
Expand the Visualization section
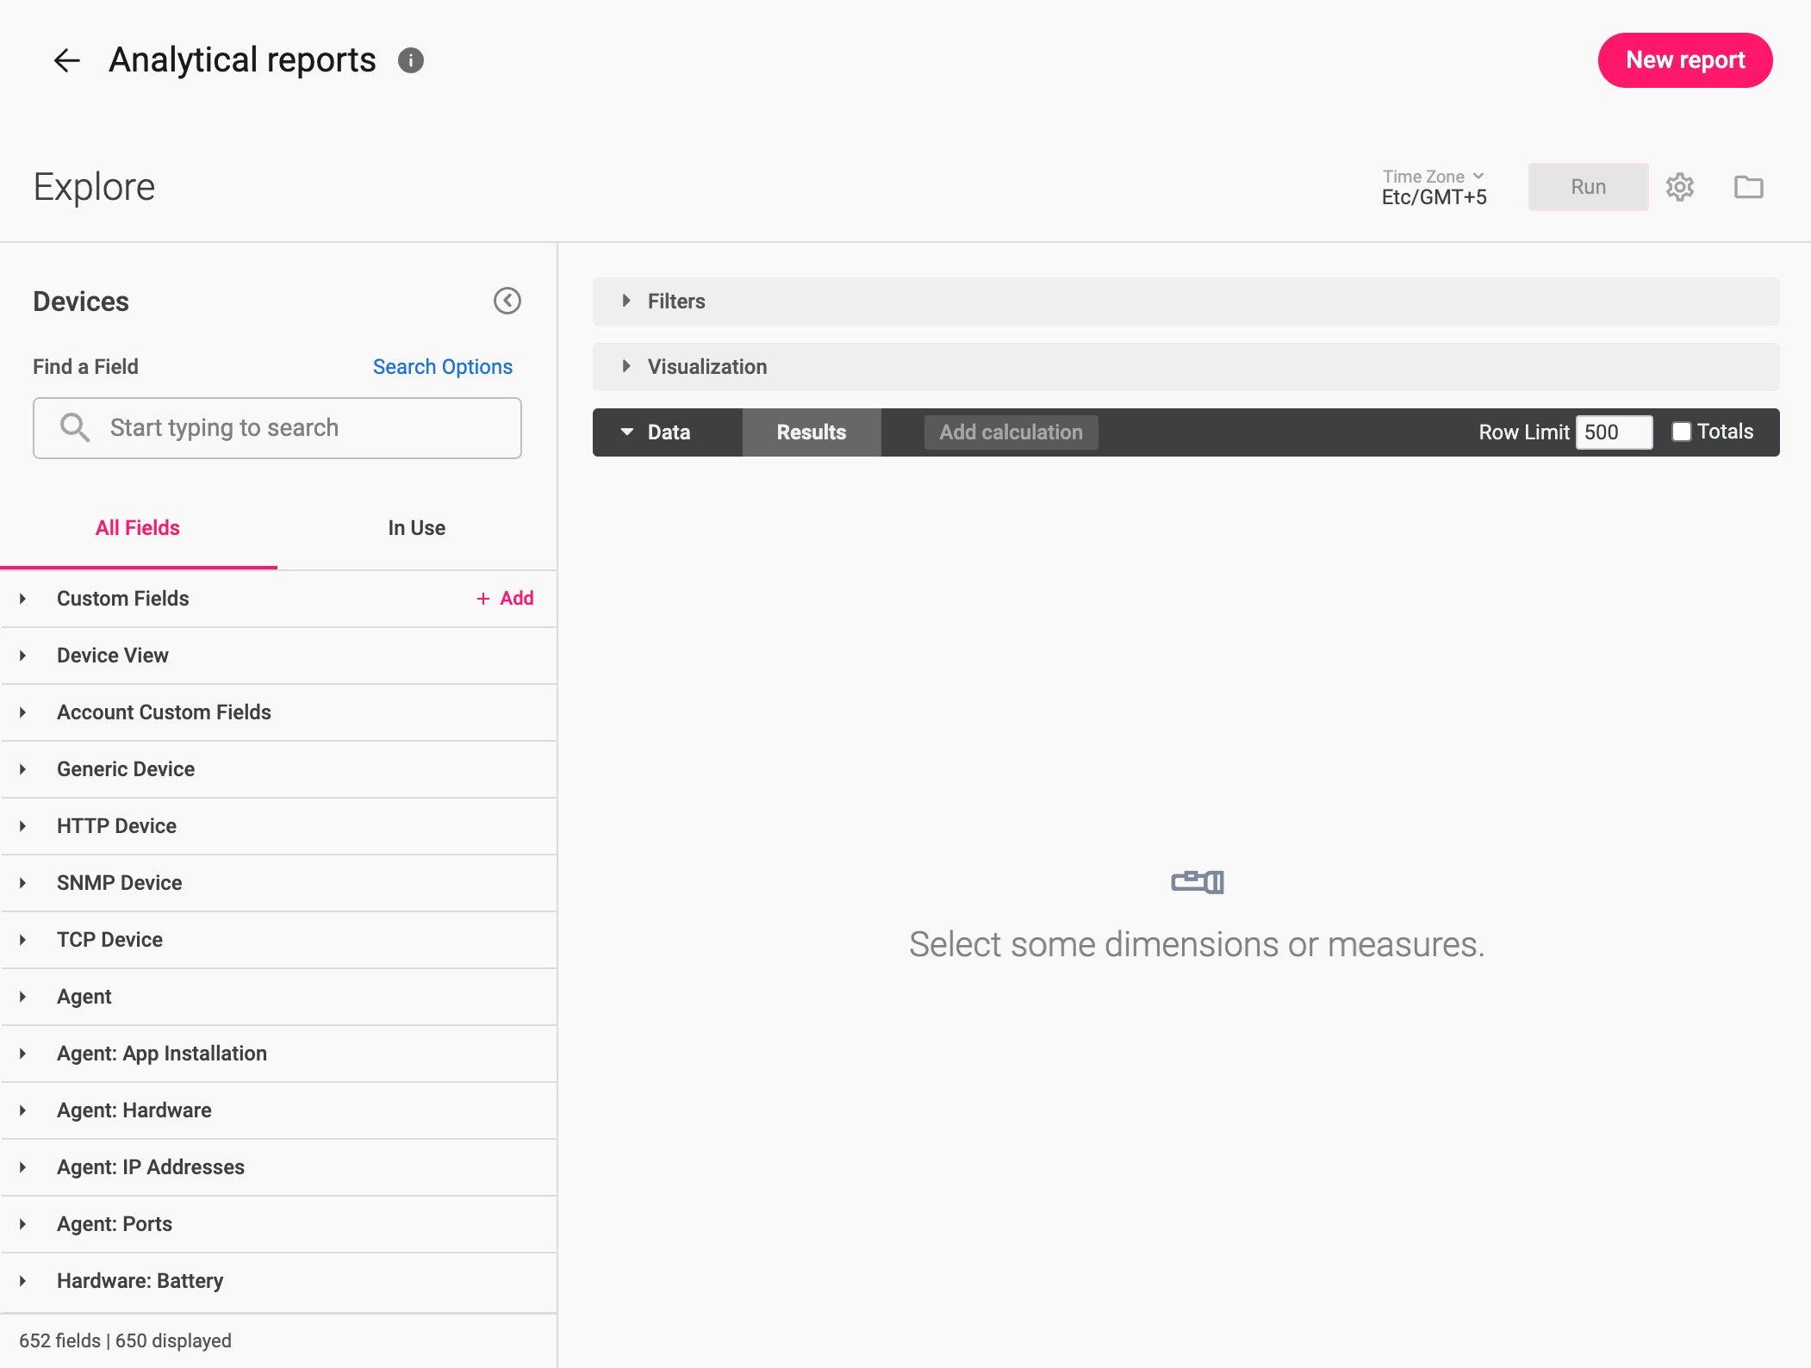coord(1186,367)
